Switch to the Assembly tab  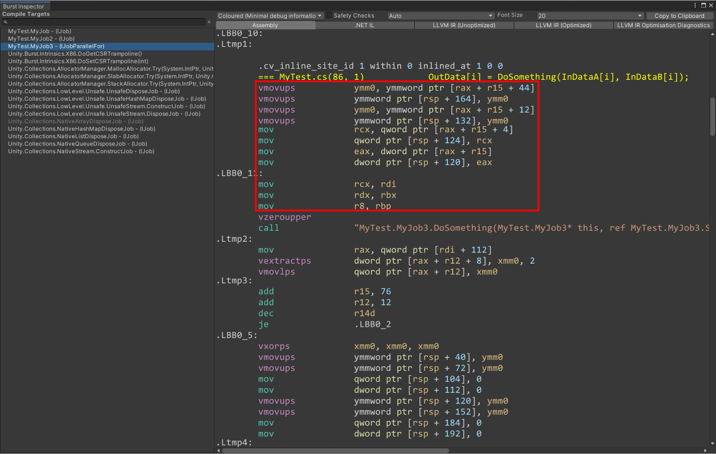(265, 25)
